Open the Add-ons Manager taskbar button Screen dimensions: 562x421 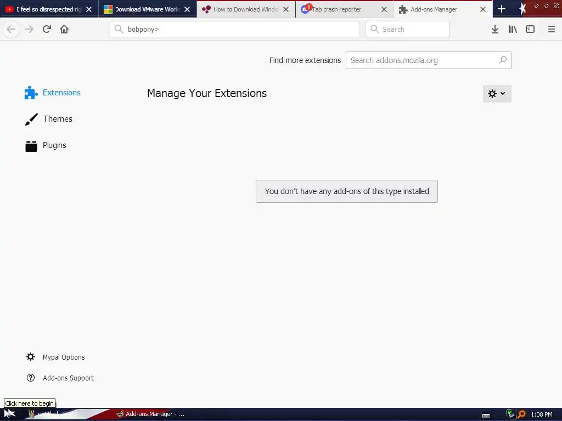pyautogui.click(x=150, y=414)
